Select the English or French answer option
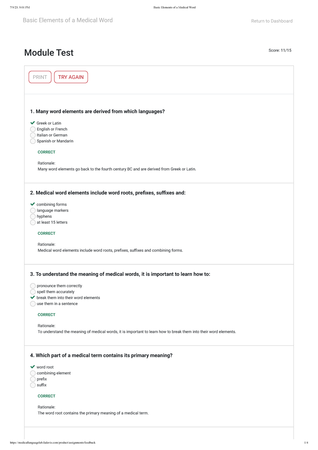Viewport: 318px width, 450px height. 33,129
